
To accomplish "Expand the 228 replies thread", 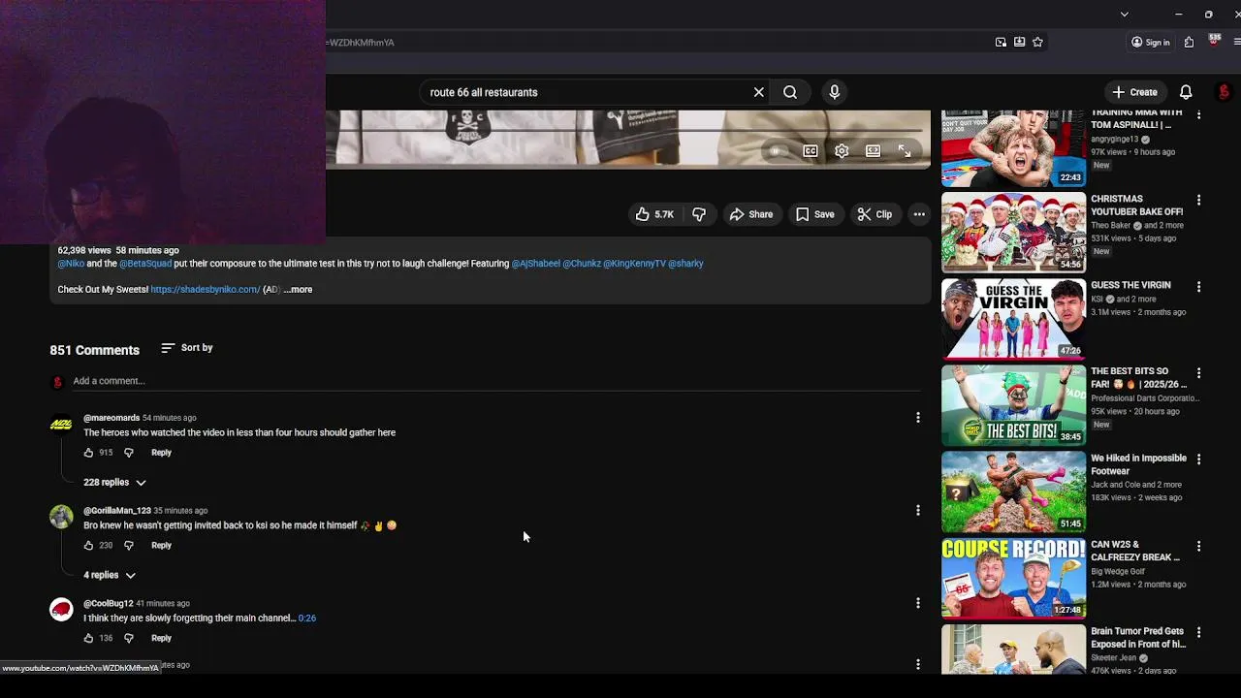I will (x=114, y=482).
